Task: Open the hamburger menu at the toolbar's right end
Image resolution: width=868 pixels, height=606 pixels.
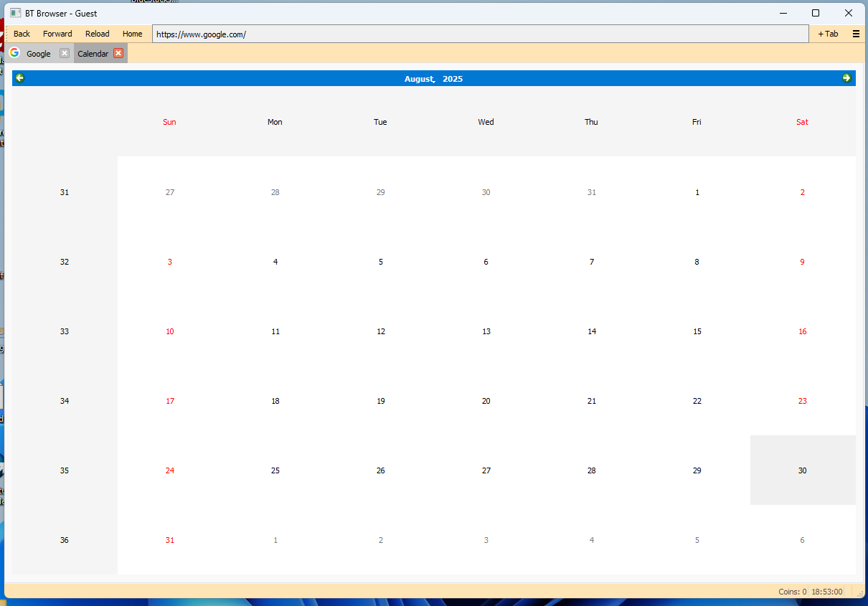Action: tap(856, 34)
